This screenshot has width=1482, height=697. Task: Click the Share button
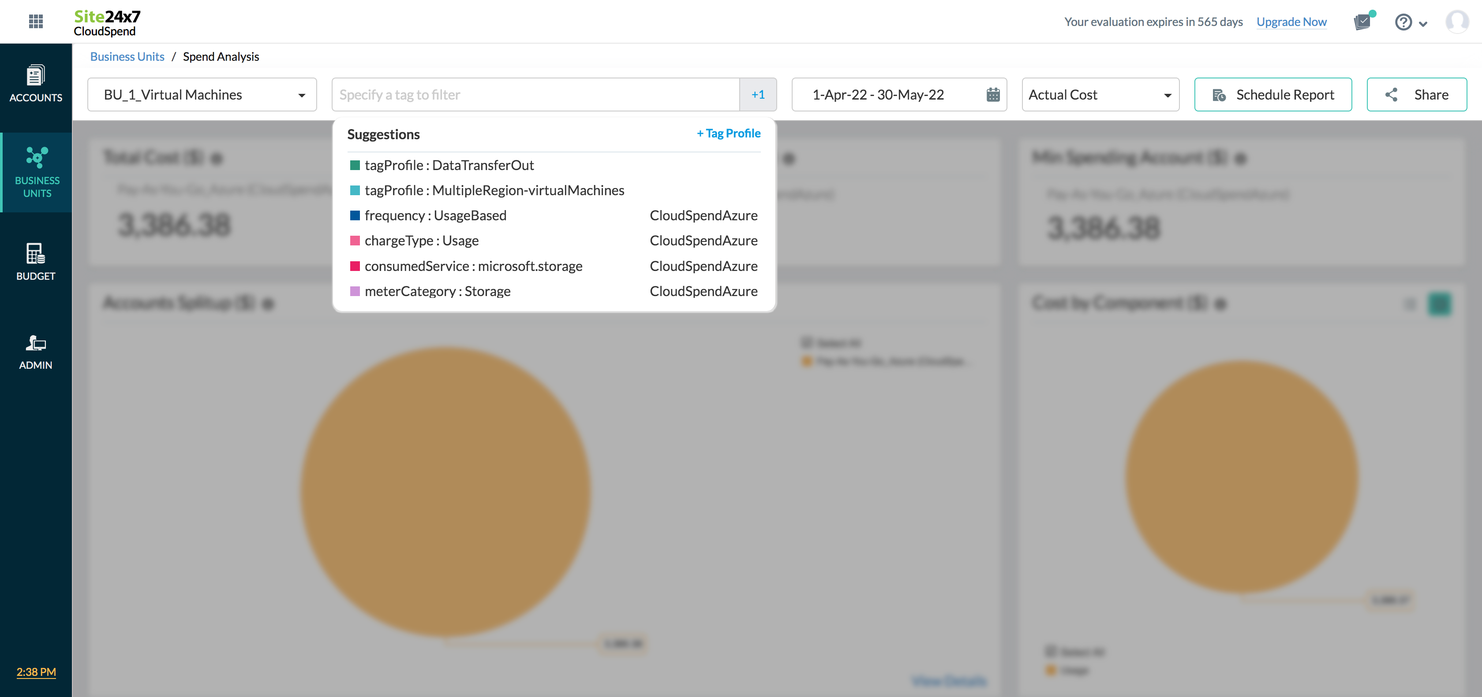(x=1416, y=95)
